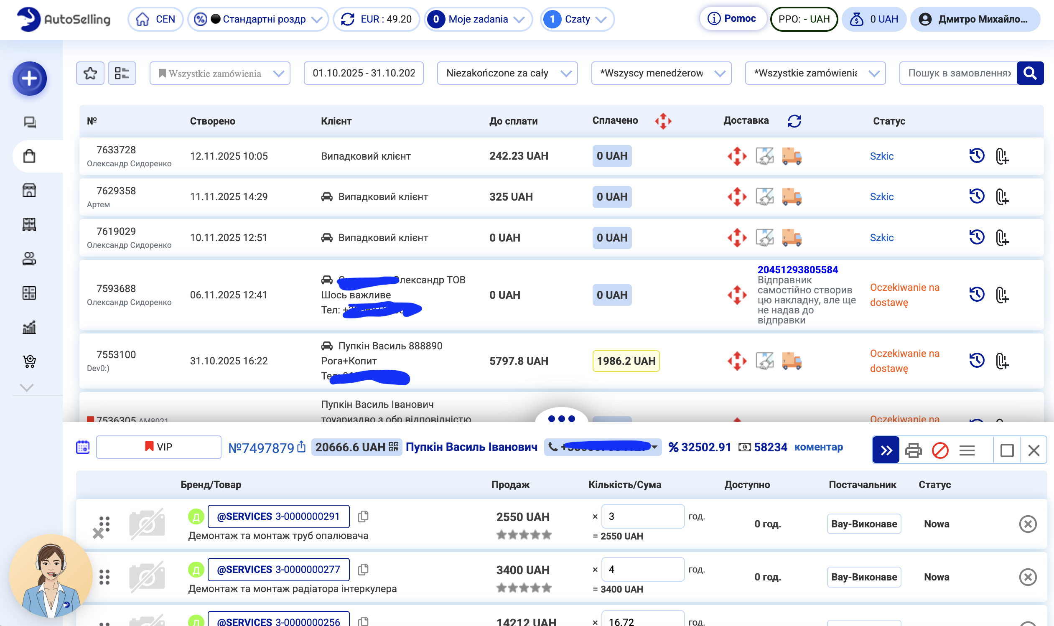Click truck delivery icon for order 7629358

(x=791, y=197)
